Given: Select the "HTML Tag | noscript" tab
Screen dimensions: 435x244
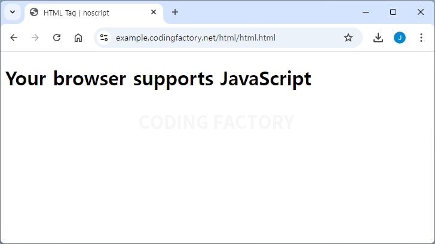Looking at the screenshot, I should click(x=84, y=13).
